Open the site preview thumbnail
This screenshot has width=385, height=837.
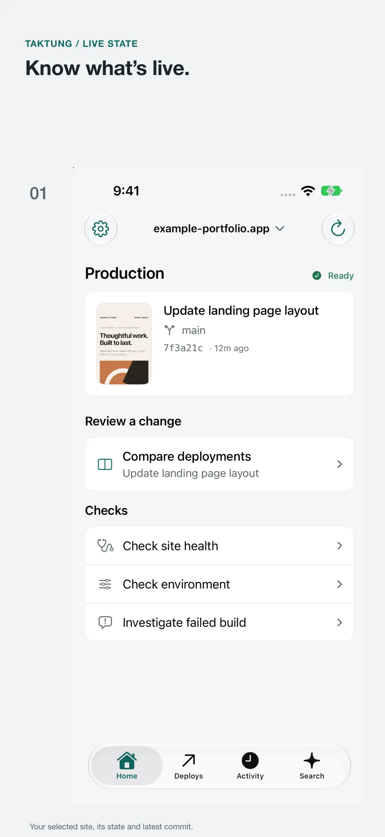coord(124,344)
